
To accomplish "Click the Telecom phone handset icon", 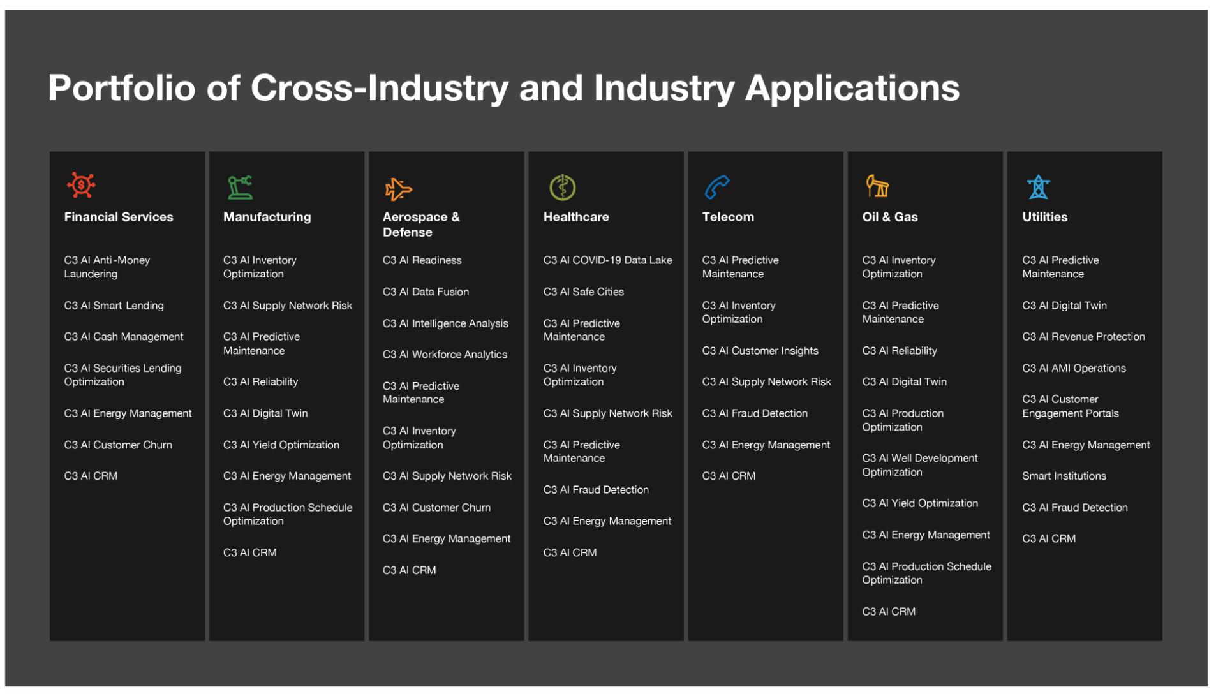I will click(x=717, y=187).
